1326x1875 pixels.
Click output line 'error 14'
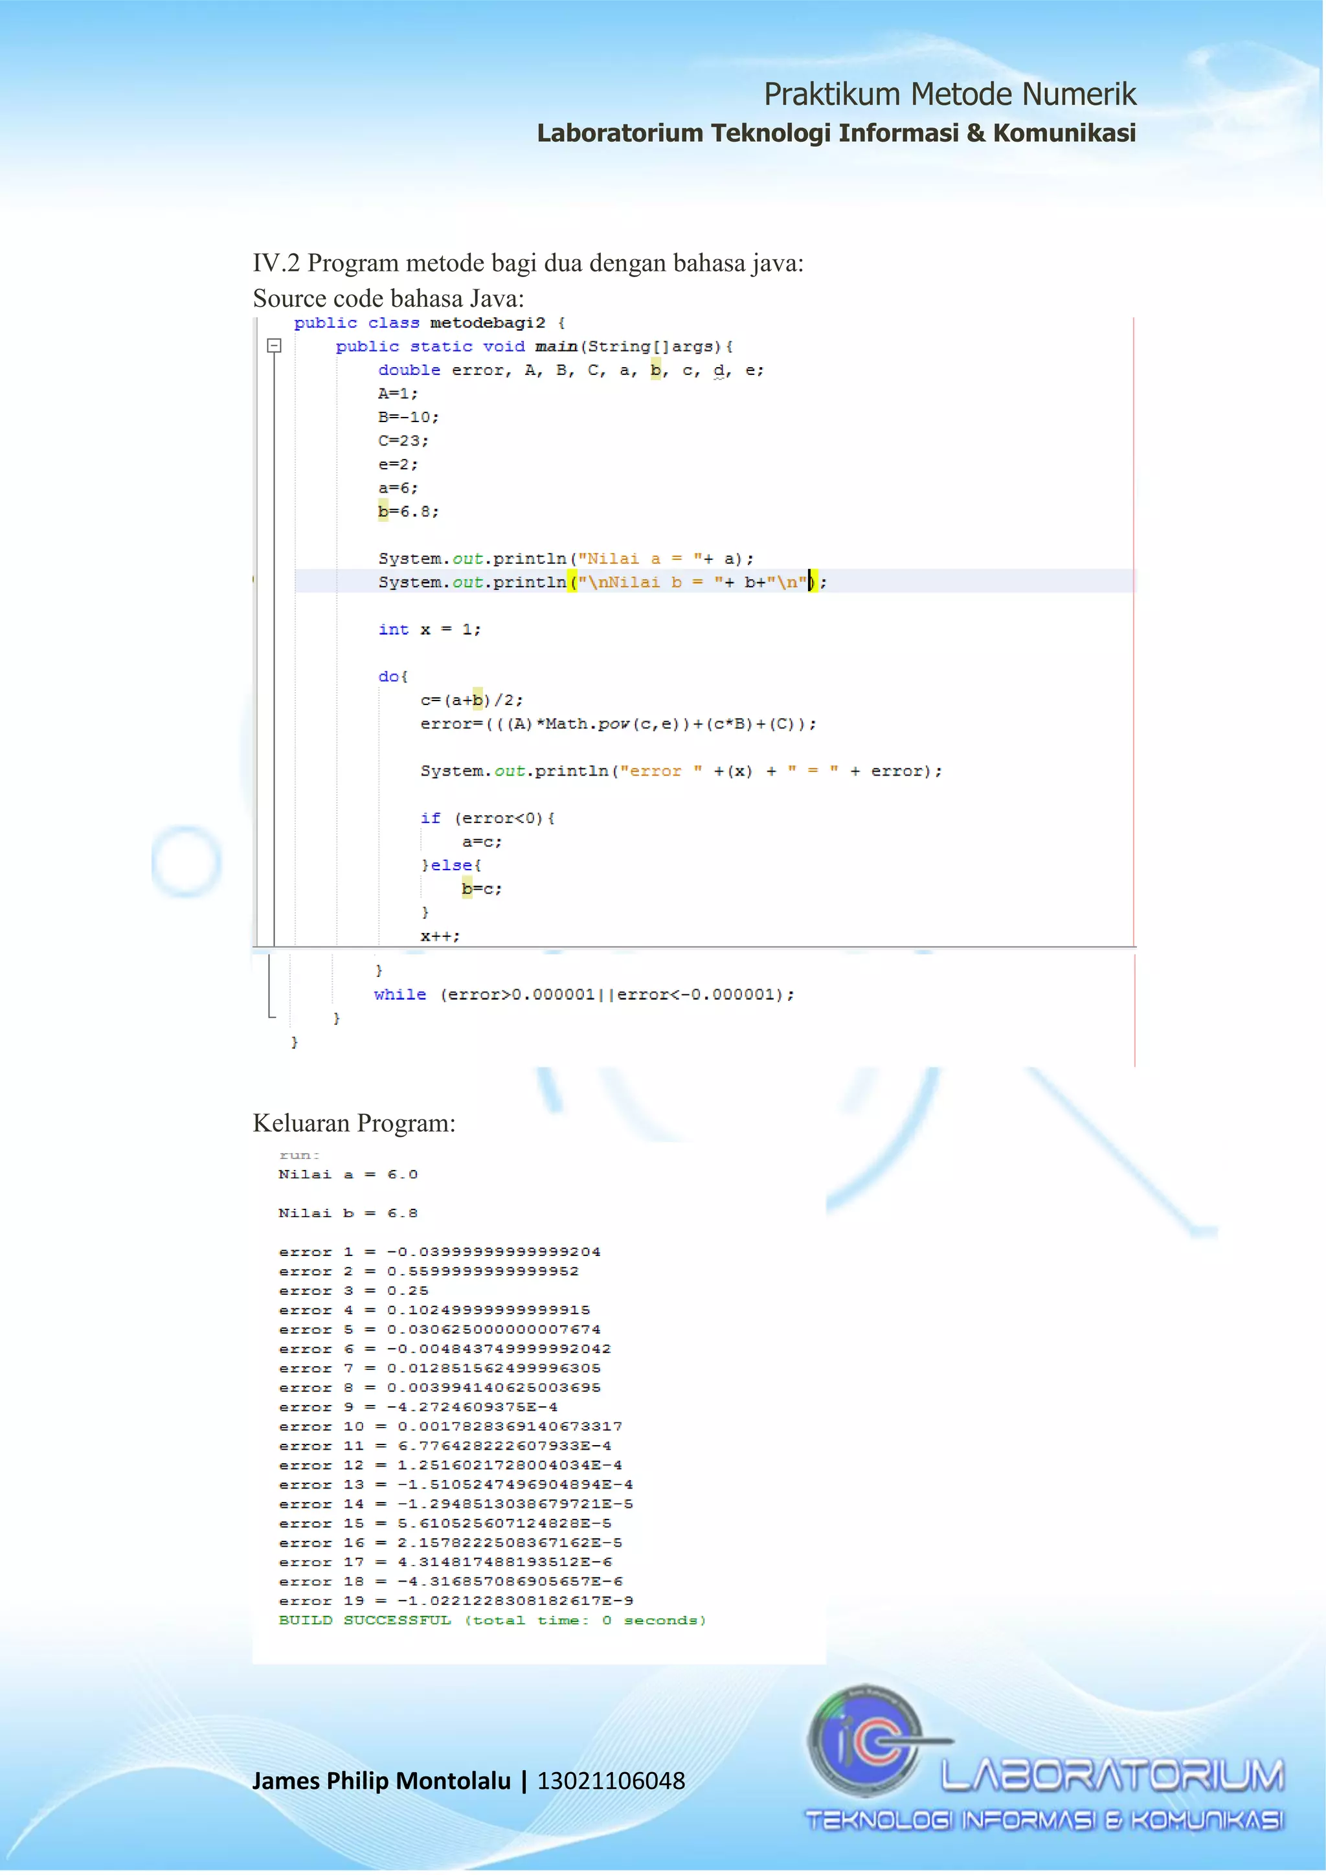456,1504
